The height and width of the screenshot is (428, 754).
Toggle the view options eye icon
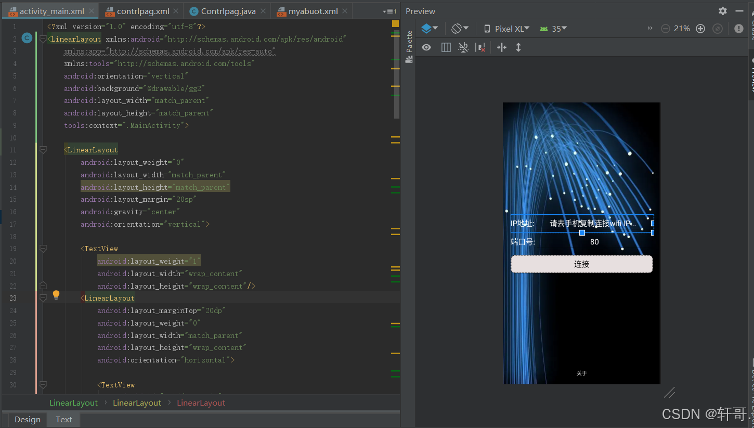(x=426, y=47)
